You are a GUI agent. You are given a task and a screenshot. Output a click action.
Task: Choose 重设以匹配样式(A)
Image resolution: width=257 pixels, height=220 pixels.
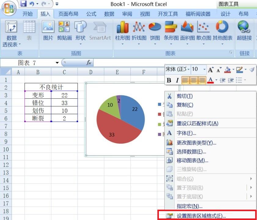coord(210,123)
